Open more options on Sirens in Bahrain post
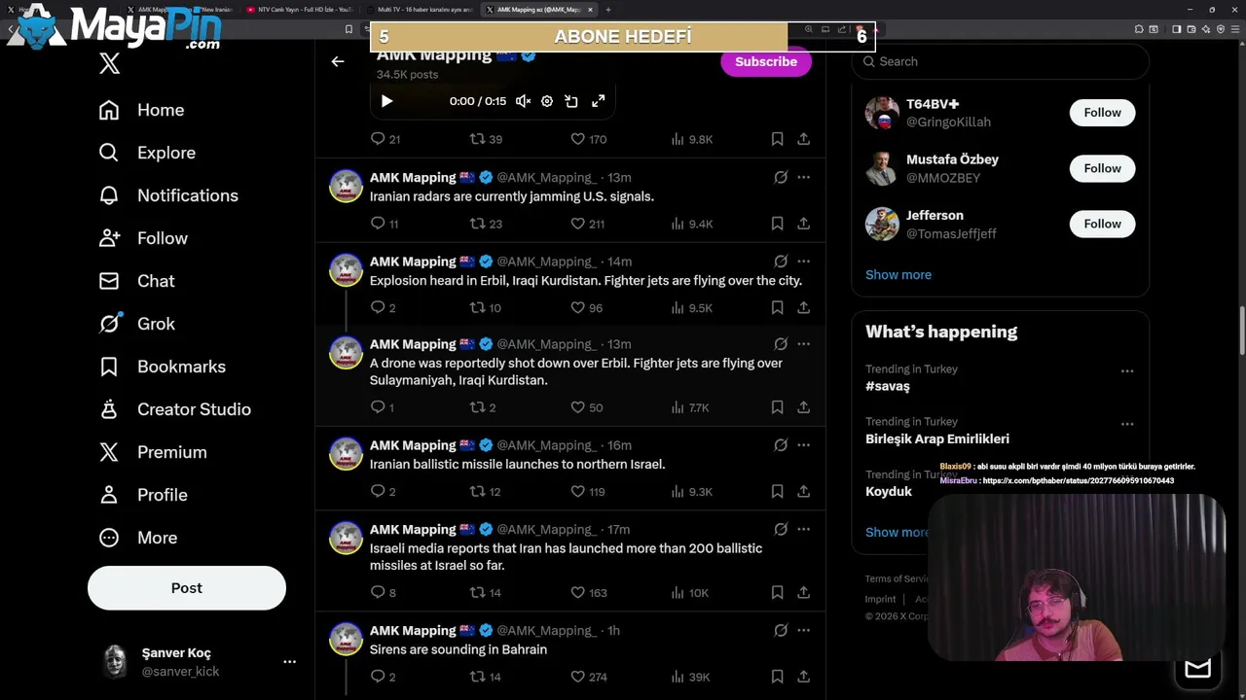Viewport: 1246px width, 700px height. click(x=803, y=631)
